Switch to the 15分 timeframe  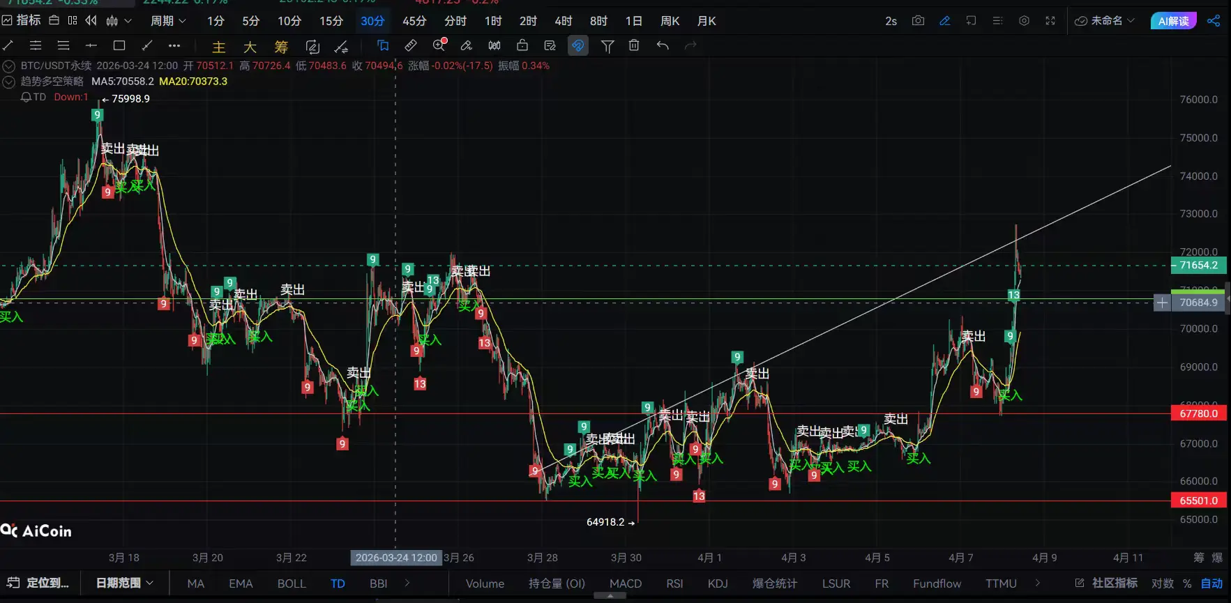pyautogui.click(x=331, y=21)
